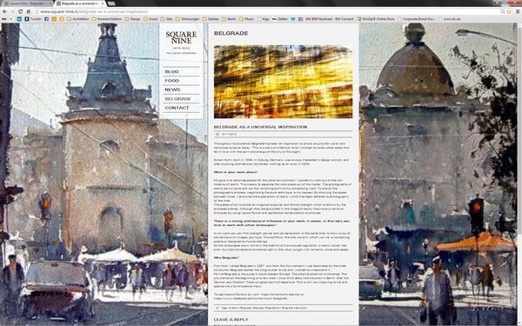Open the Tumblr bookmark
This screenshot has width=522, height=326.
pos(33,19)
